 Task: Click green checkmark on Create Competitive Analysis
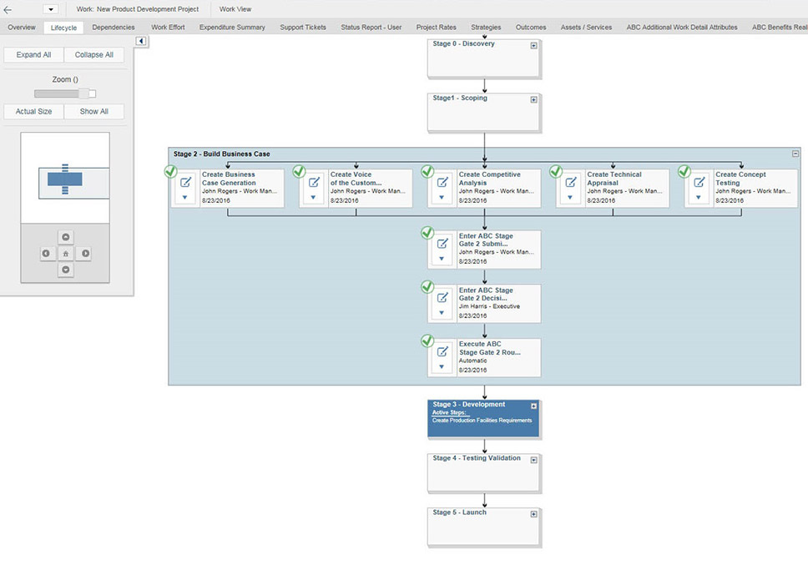(x=427, y=171)
